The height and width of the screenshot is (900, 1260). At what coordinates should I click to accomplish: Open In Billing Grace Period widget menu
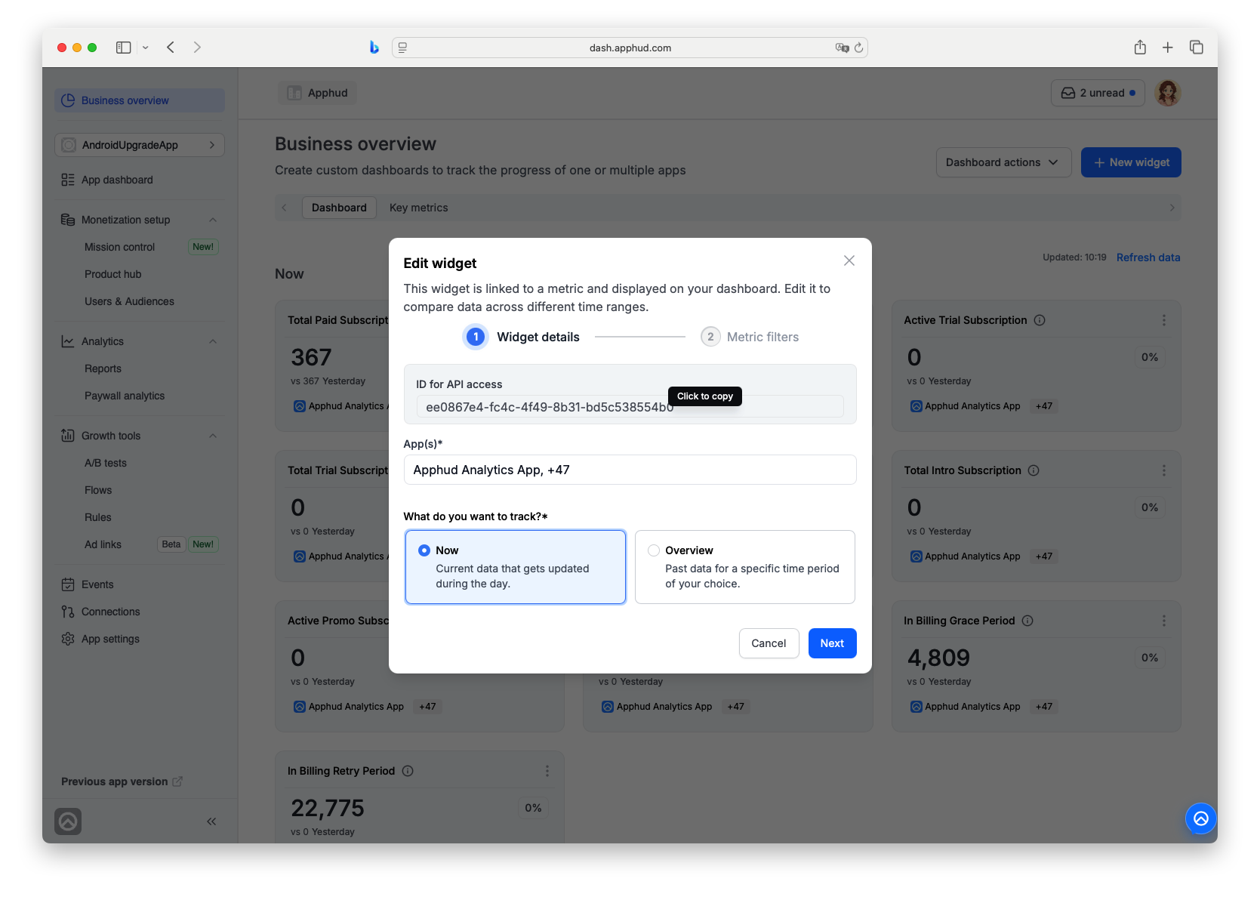pyautogui.click(x=1164, y=621)
